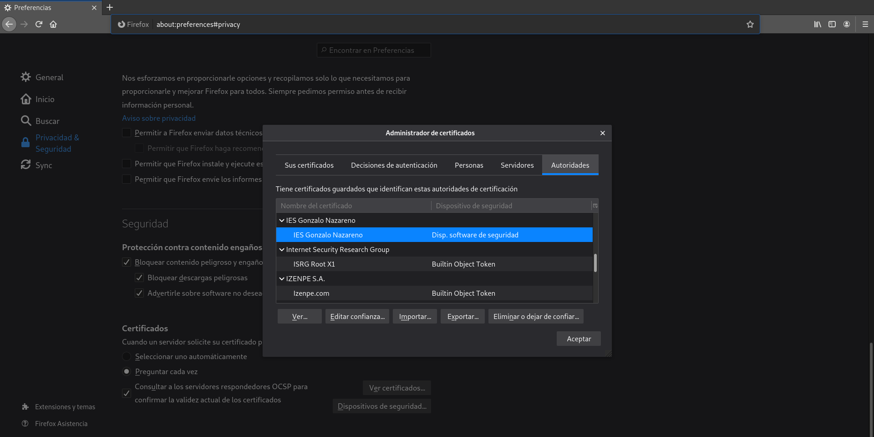Switch to the Sus certificados tab
The image size is (874, 437).
click(x=309, y=165)
